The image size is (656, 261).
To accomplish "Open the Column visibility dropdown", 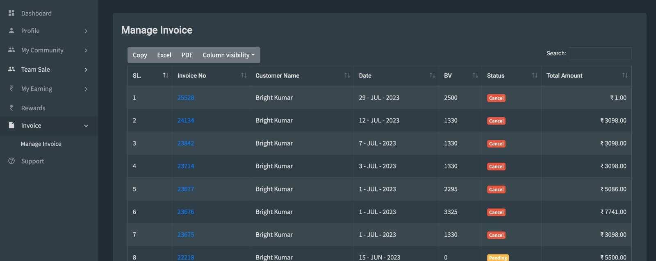I will point(229,55).
